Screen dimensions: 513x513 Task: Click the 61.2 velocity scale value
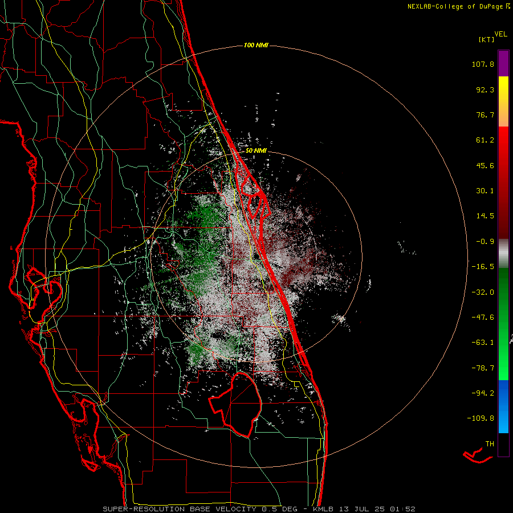click(x=485, y=140)
